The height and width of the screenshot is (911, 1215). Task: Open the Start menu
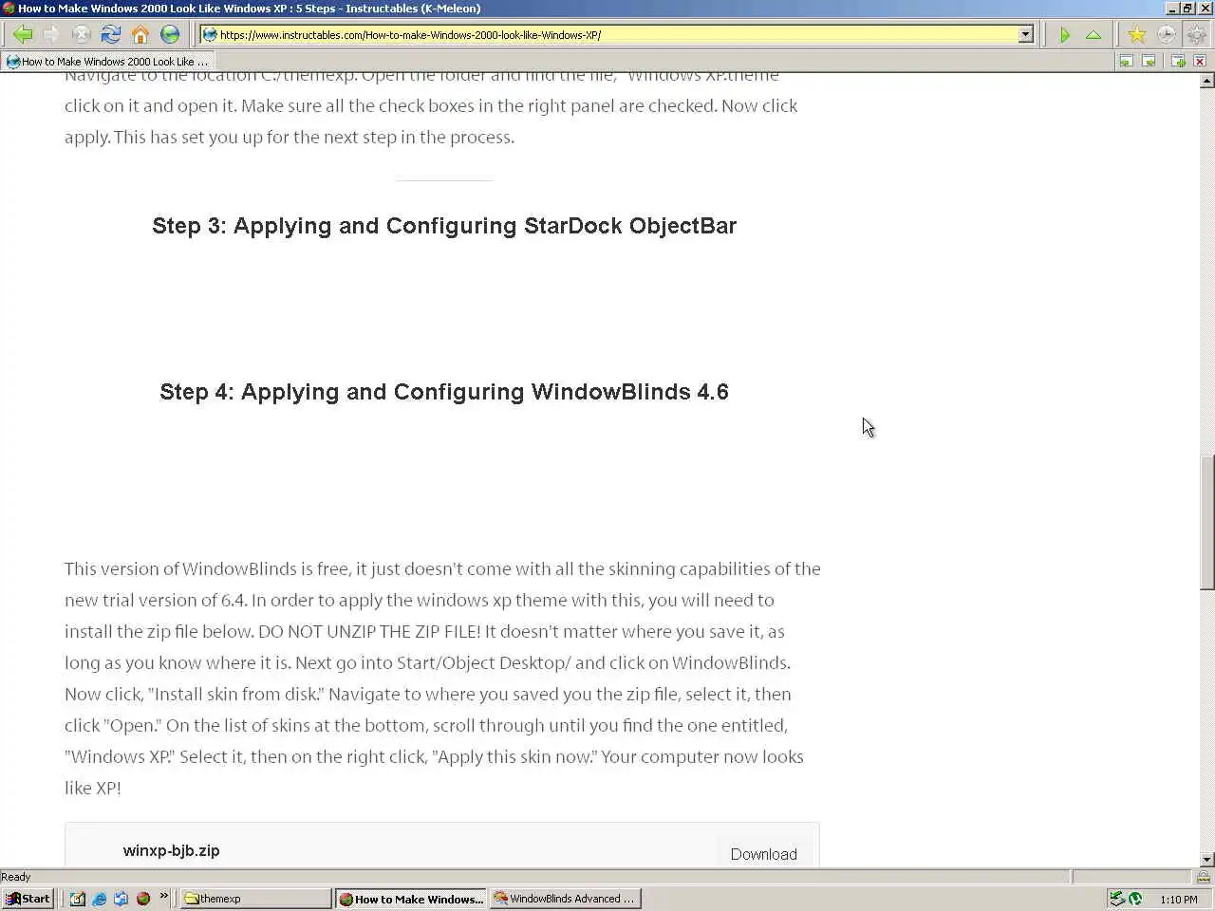pyautogui.click(x=28, y=899)
